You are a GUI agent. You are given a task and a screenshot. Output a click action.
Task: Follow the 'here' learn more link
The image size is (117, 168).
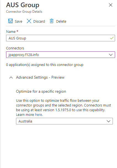[39, 115]
